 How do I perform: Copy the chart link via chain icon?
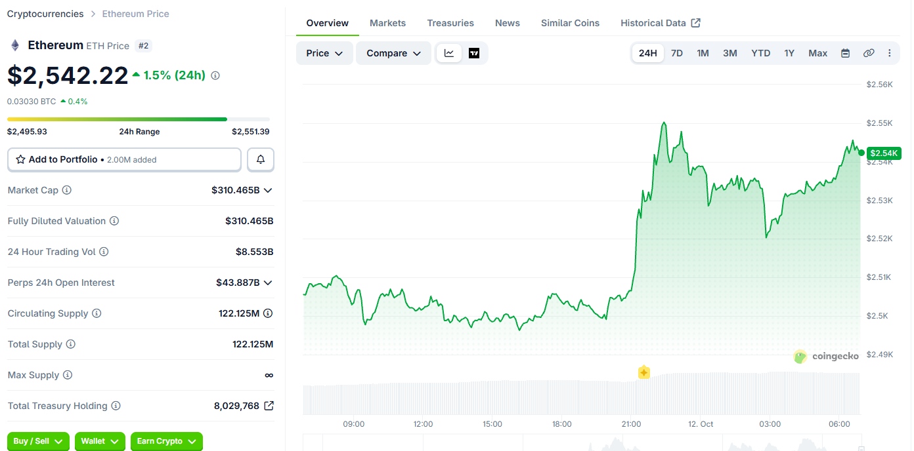point(869,53)
